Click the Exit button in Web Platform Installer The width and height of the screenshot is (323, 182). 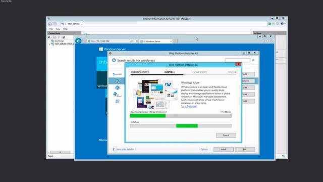245,150
